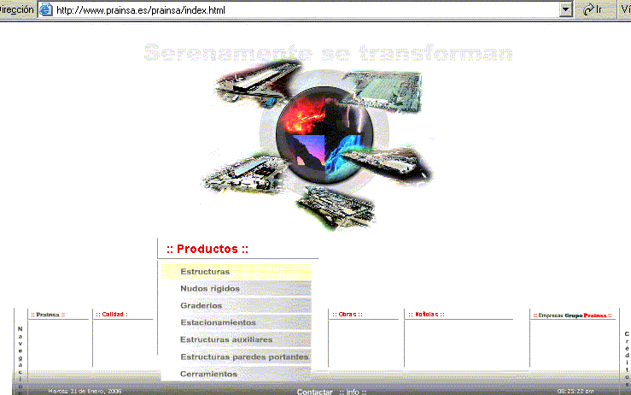The image size is (631, 395).
Task: Click the vertical Navegación label
Action: click(20, 360)
